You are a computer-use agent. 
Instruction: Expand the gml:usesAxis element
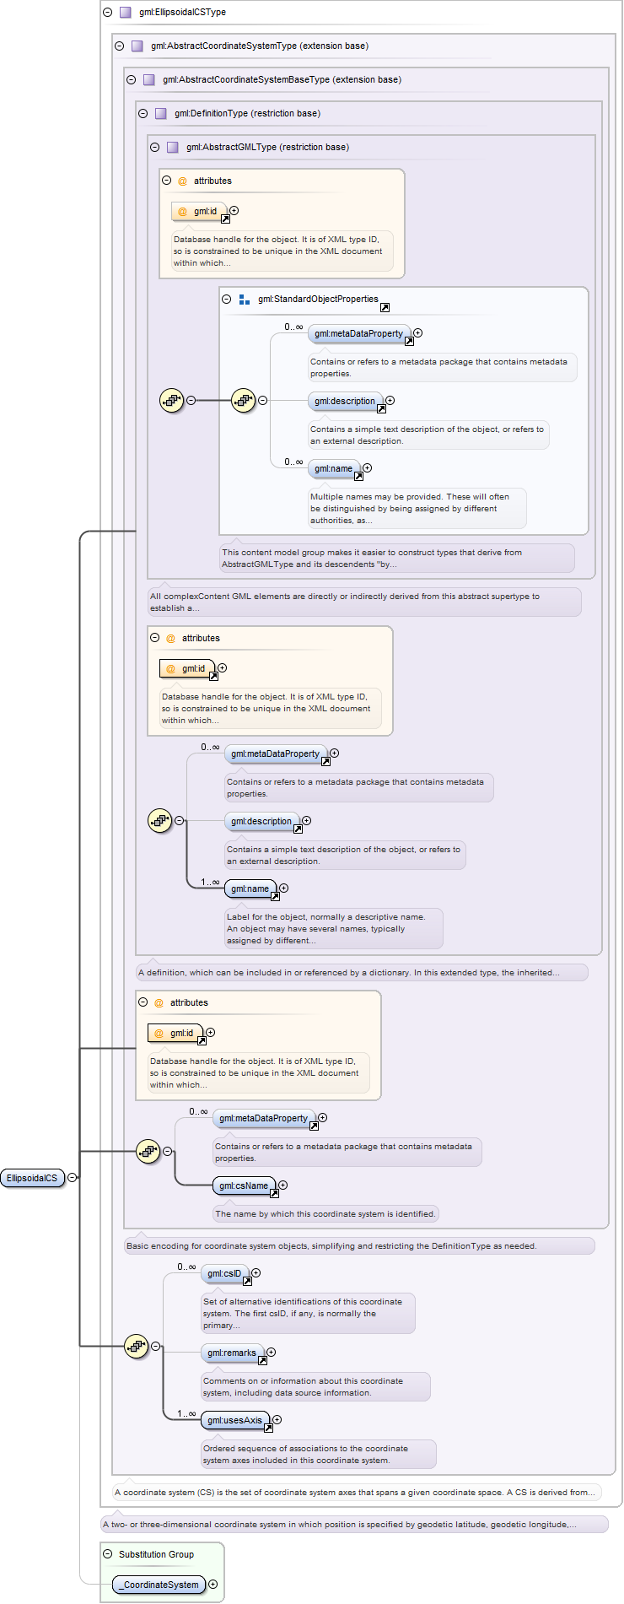(x=277, y=1420)
